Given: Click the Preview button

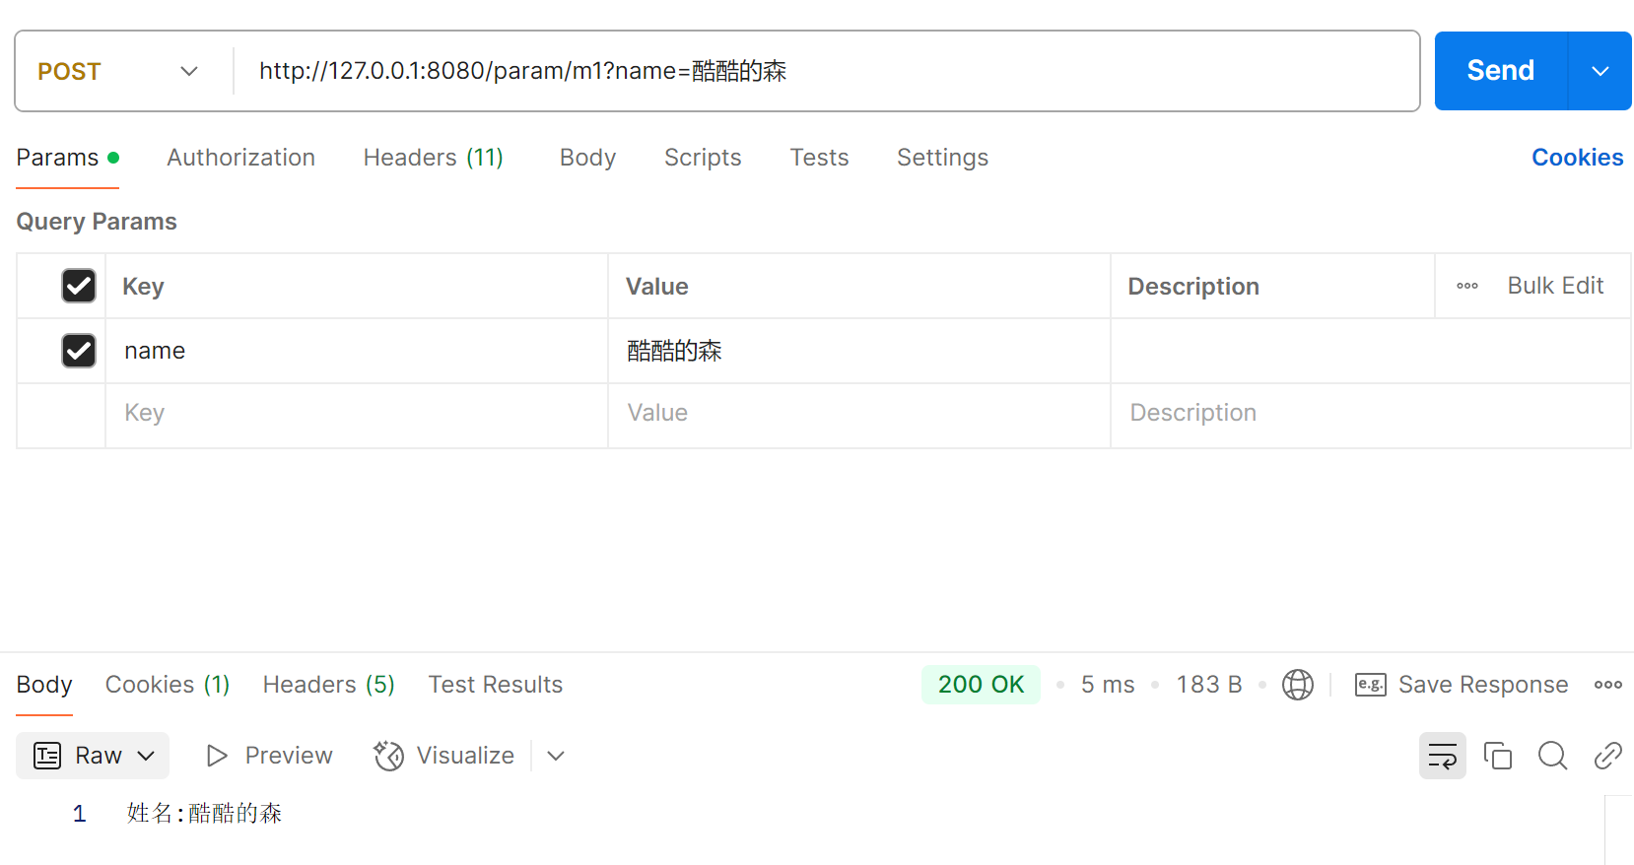Looking at the screenshot, I should click(x=269, y=756).
